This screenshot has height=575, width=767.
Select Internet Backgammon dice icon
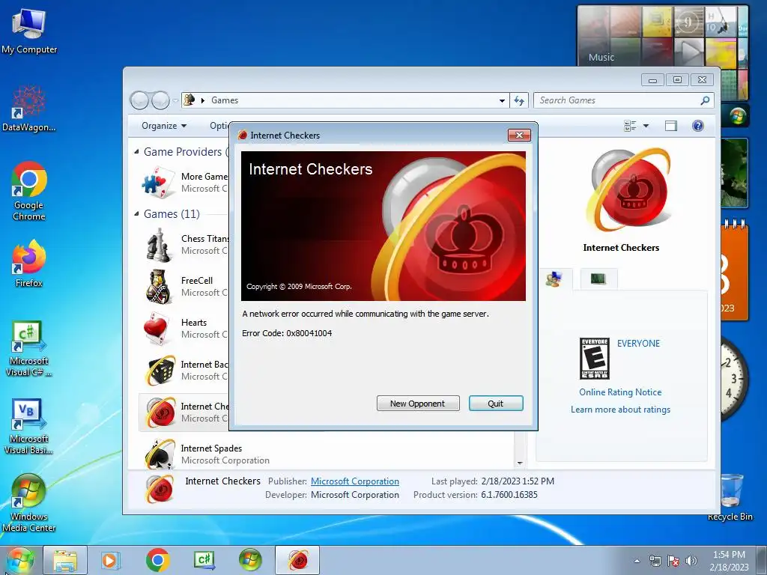pos(160,371)
